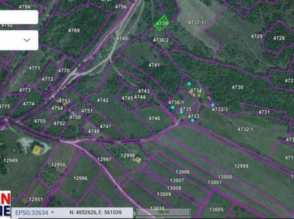
Task: Select parcel 4746 on the map
Action: coord(154,118)
